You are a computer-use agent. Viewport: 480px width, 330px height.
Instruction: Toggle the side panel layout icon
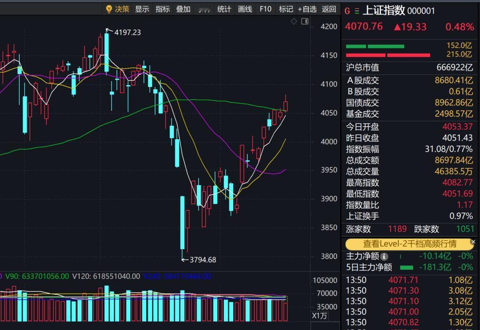coord(305,21)
